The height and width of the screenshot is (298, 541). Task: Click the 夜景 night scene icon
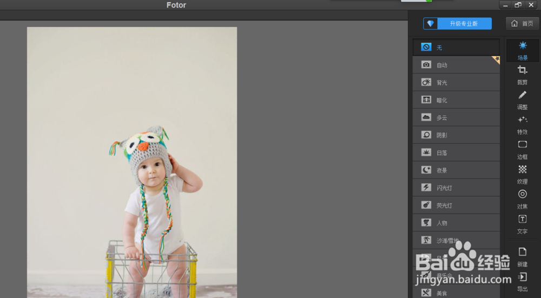coord(426,170)
